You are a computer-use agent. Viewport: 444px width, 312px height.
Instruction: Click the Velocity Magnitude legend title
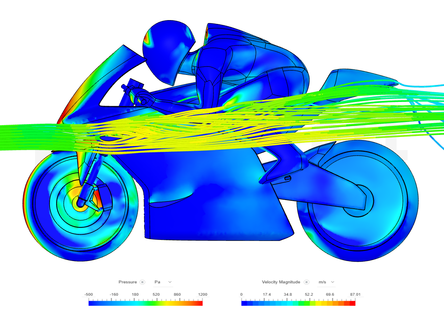tap(281, 282)
